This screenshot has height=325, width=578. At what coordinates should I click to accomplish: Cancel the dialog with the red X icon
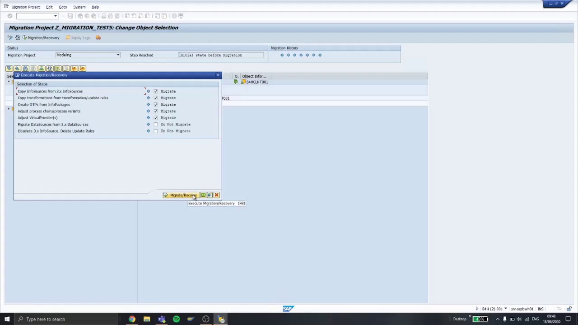(x=216, y=195)
